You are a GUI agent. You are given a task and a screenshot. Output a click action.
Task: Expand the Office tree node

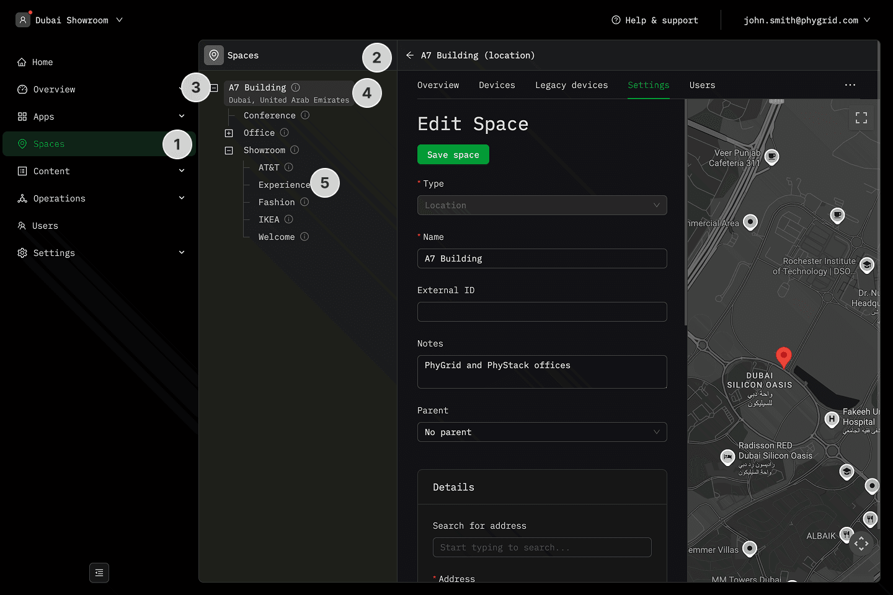(229, 133)
